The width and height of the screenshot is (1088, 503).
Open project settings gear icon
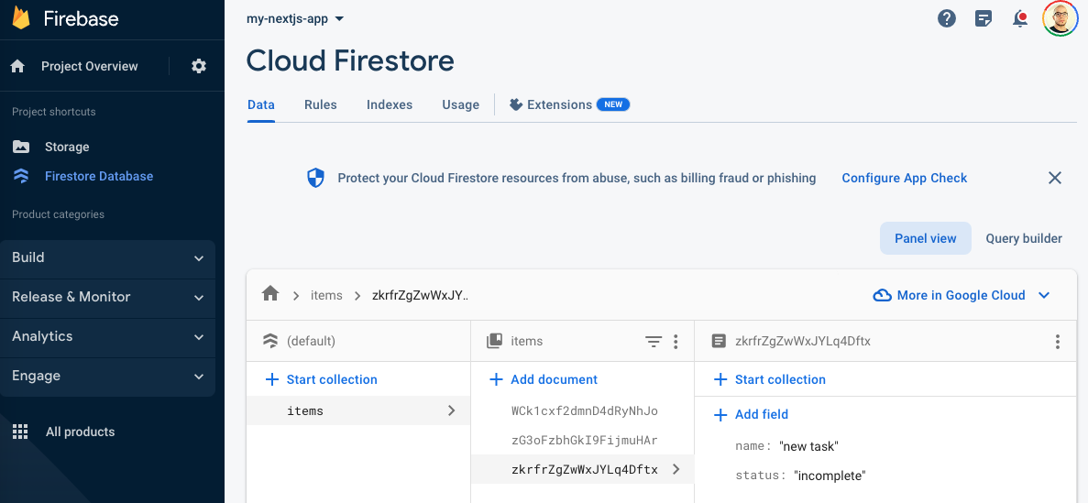tap(199, 66)
